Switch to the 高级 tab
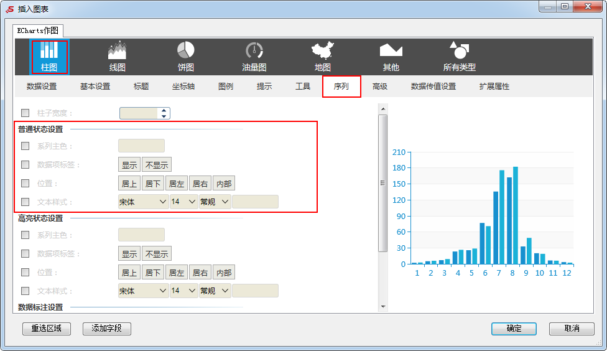This screenshot has height=351, width=607. (380, 87)
